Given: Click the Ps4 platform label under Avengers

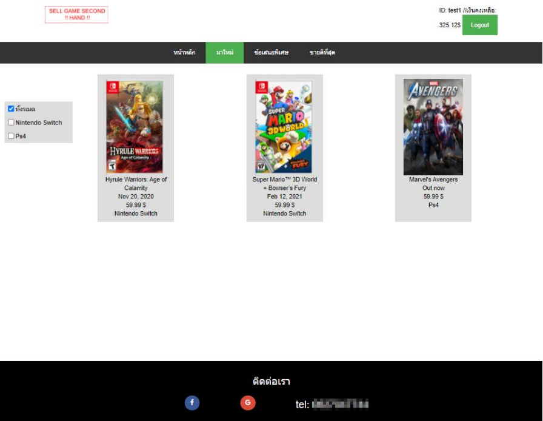Looking at the screenshot, I should 433,205.
